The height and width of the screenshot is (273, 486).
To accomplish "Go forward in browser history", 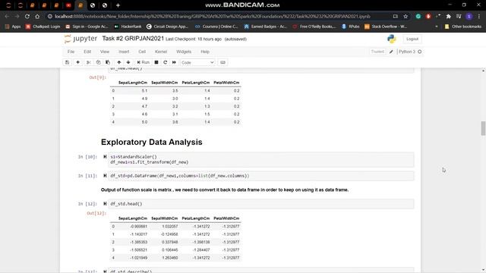I will point(17,16).
